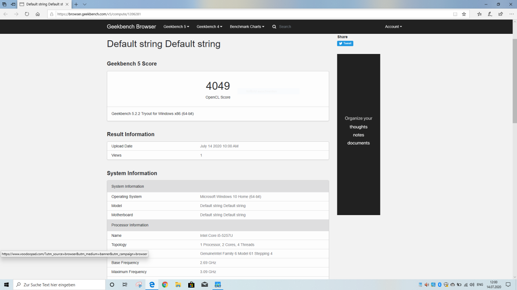Click the browser forward arrow
Screen dimensions: 517x290
[16, 14]
